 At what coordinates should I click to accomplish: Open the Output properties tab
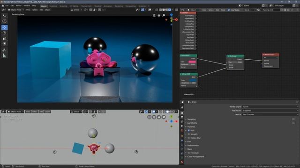coord(182,117)
